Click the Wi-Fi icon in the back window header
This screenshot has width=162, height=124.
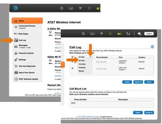(x=80, y=8)
